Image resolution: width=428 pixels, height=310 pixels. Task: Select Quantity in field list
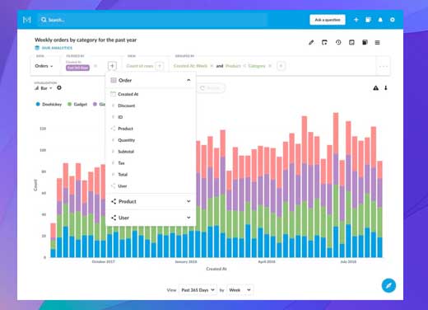pyautogui.click(x=151, y=140)
